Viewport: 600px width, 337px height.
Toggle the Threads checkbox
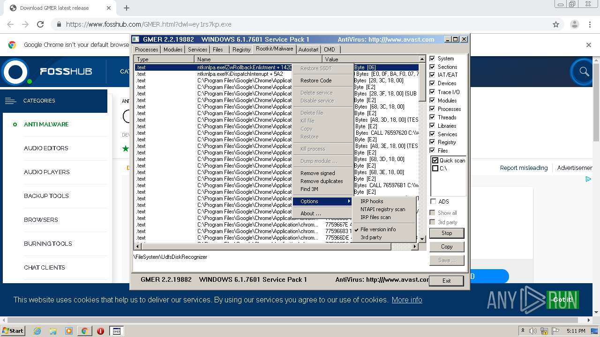point(433,117)
